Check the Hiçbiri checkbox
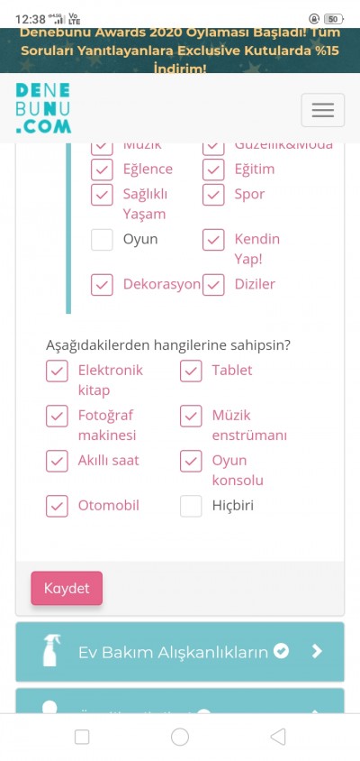 (191, 506)
